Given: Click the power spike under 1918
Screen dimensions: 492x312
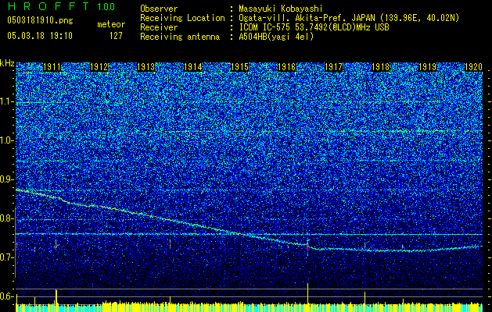Looking at the screenshot, I should click(365, 298).
